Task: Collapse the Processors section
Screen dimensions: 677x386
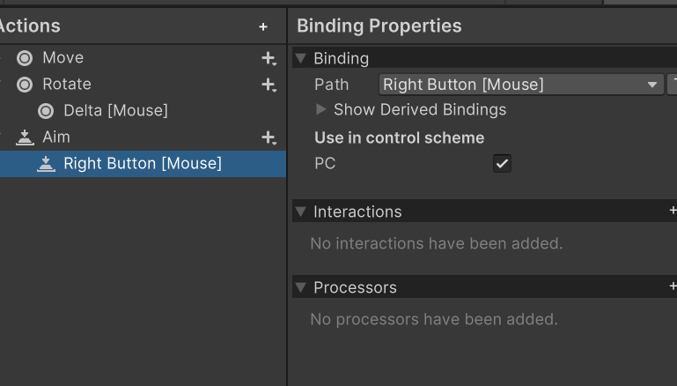Action: pyautogui.click(x=302, y=288)
